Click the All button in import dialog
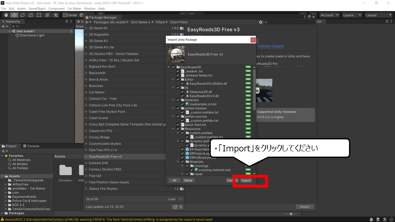Image resolution: width=395 pixels, height=222 pixels. coord(175,180)
